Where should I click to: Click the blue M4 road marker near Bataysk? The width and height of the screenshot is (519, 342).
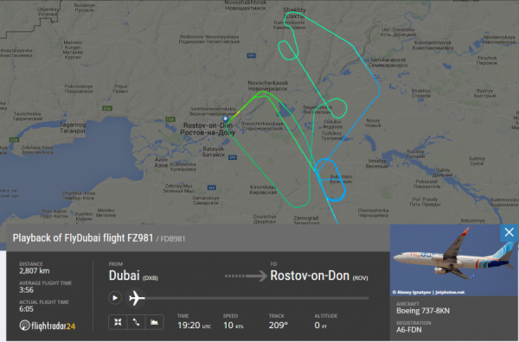coord(233,157)
